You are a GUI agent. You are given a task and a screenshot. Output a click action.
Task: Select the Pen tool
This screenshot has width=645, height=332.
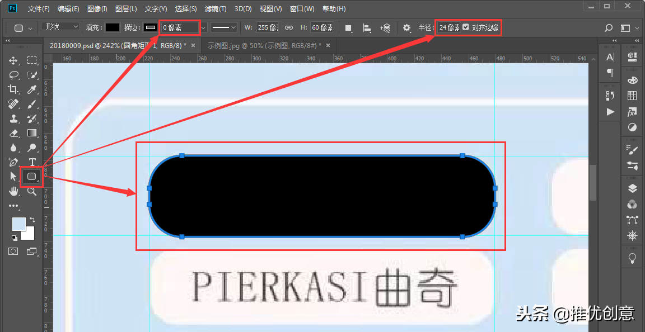(x=13, y=162)
